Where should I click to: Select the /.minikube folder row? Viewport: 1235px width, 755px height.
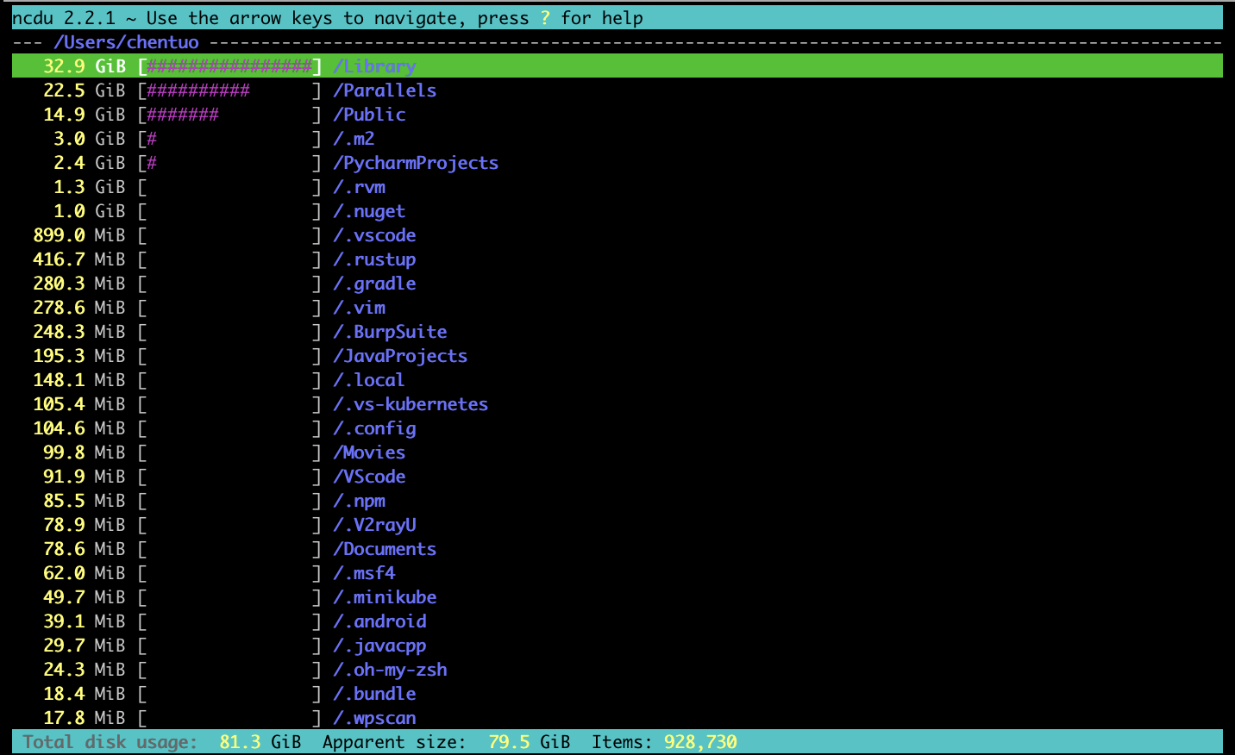(385, 597)
